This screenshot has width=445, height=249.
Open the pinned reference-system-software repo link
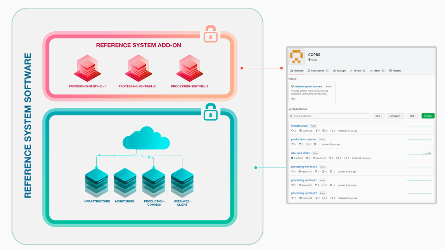[308, 87]
